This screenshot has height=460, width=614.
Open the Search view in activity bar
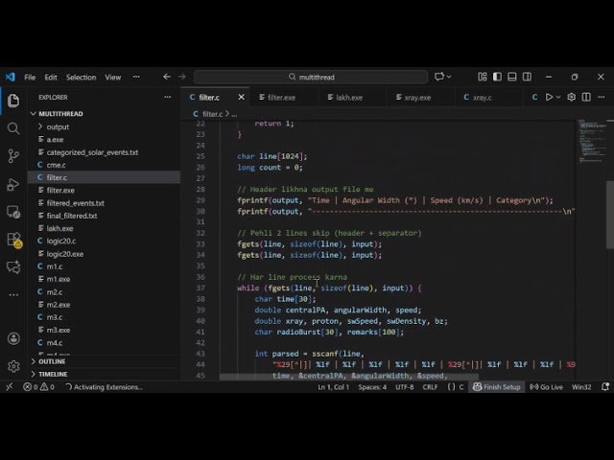(13, 128)
